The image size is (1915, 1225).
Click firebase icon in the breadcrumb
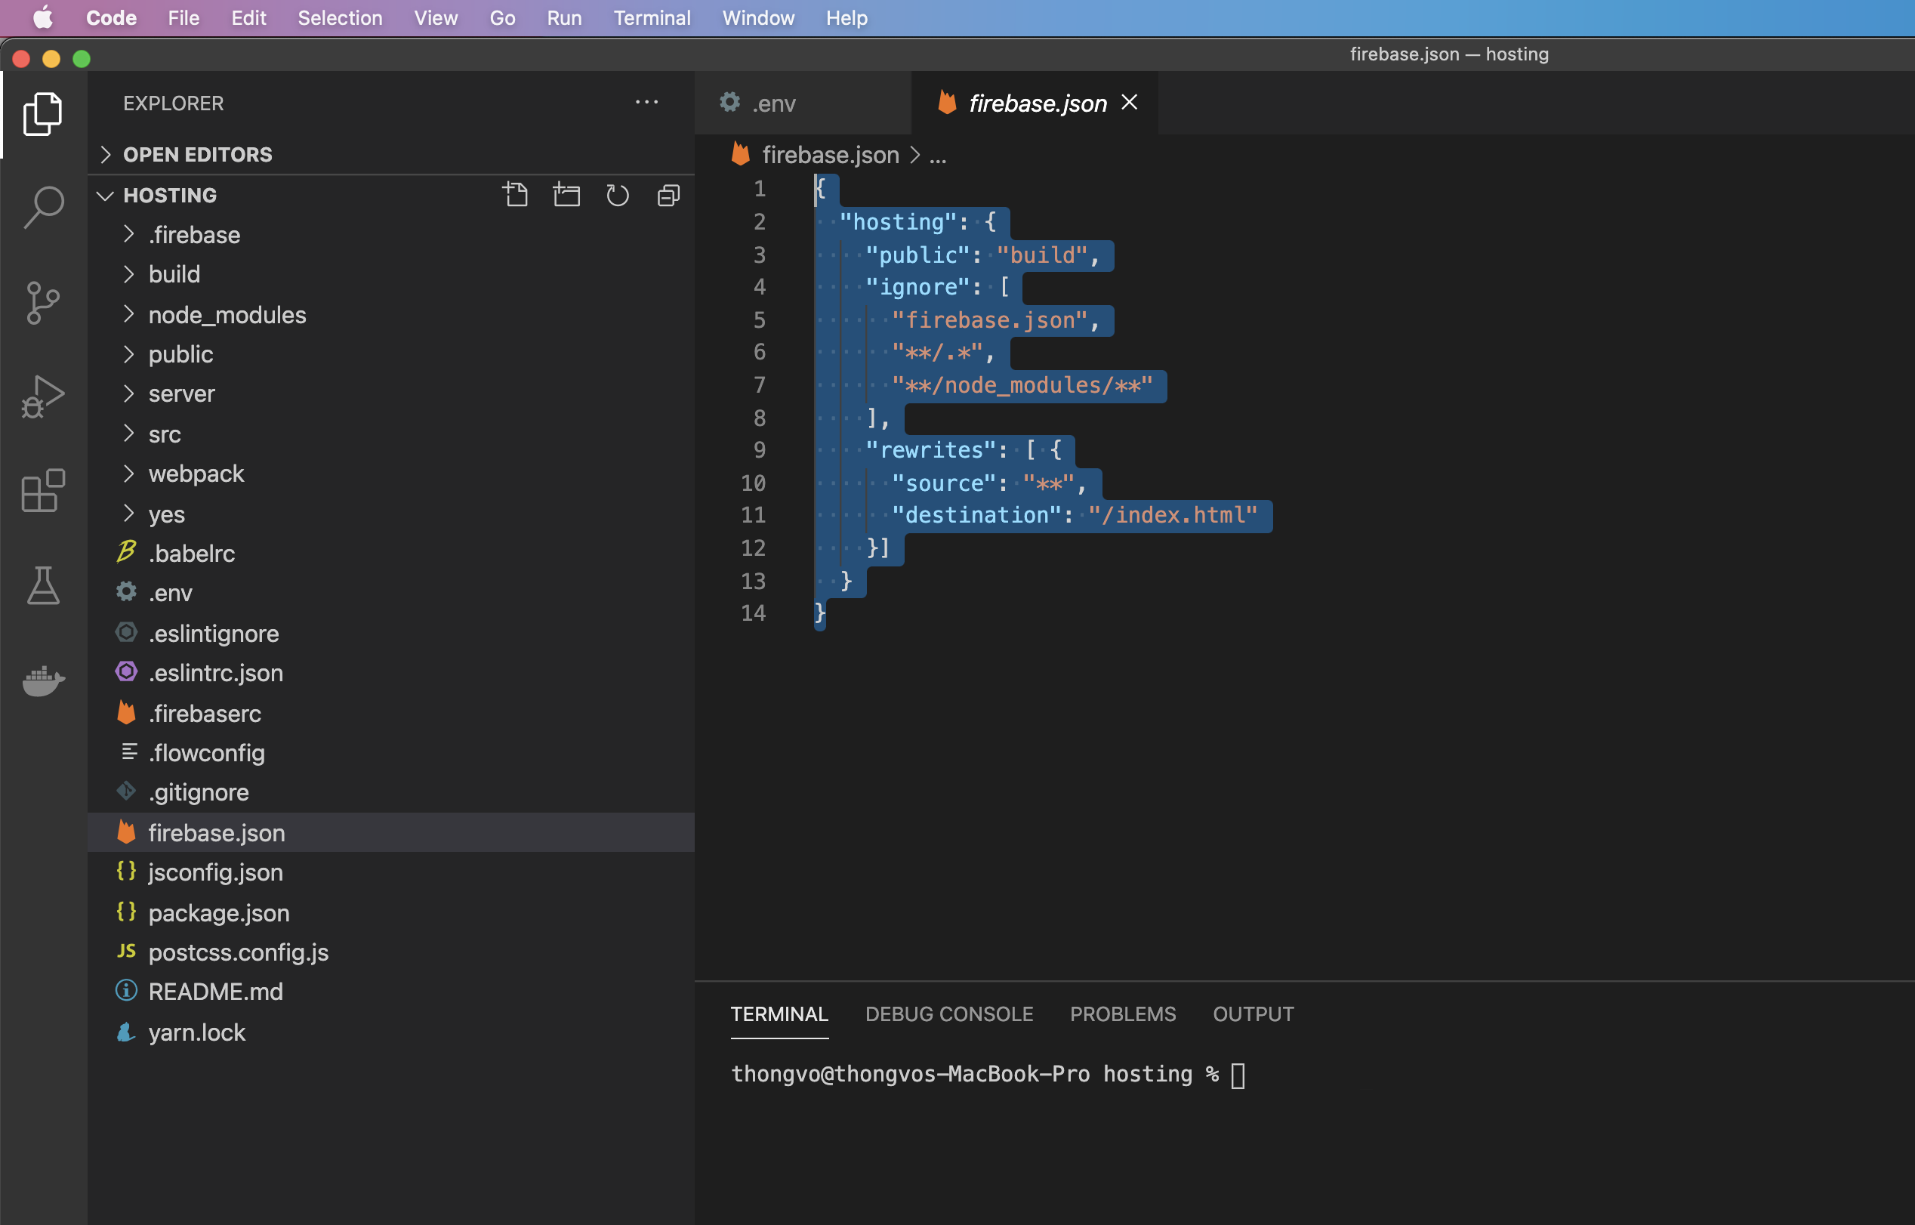[740, 153]
